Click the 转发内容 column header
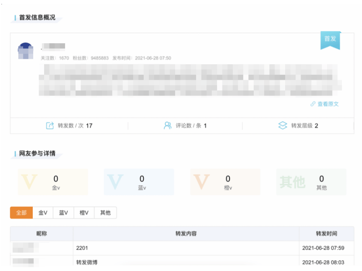This screenshot has height=271, width=362. (186, 234)
